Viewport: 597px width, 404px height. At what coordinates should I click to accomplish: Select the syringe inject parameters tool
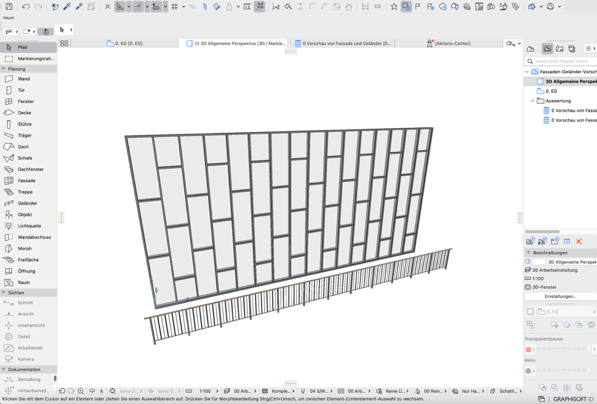[x=79, y=7]
